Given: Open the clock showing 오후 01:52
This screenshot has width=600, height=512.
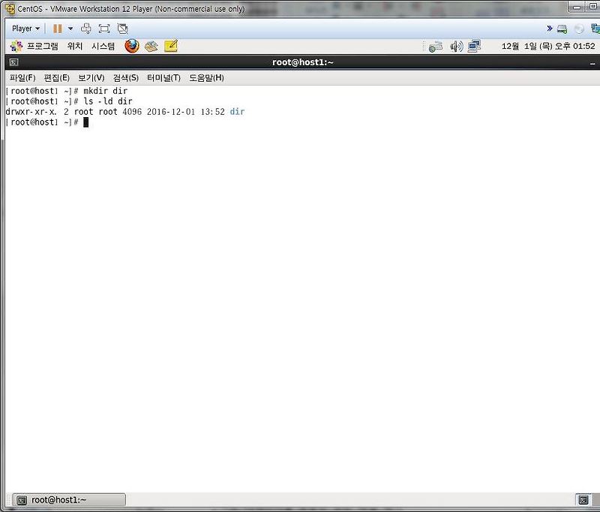Looking at the screenshot, I should click(x=548, y=47).
